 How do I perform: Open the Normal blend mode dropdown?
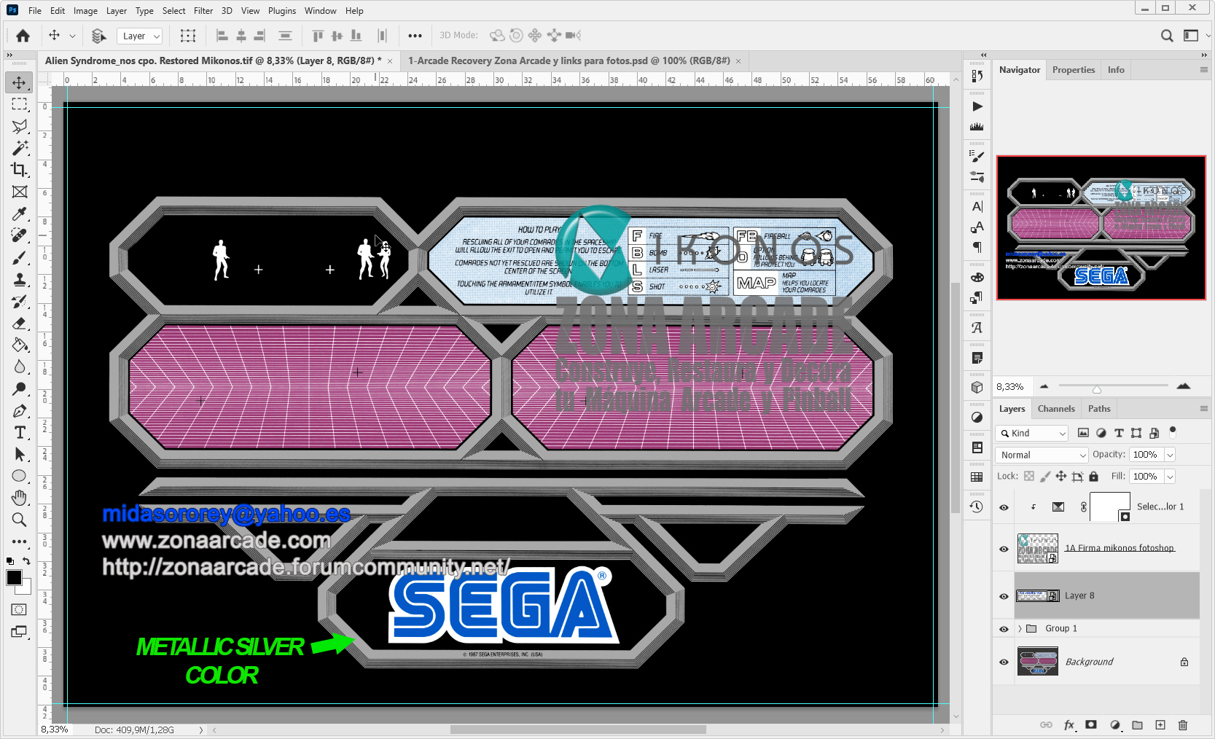pyautogui.click(x=1041, y=454)
